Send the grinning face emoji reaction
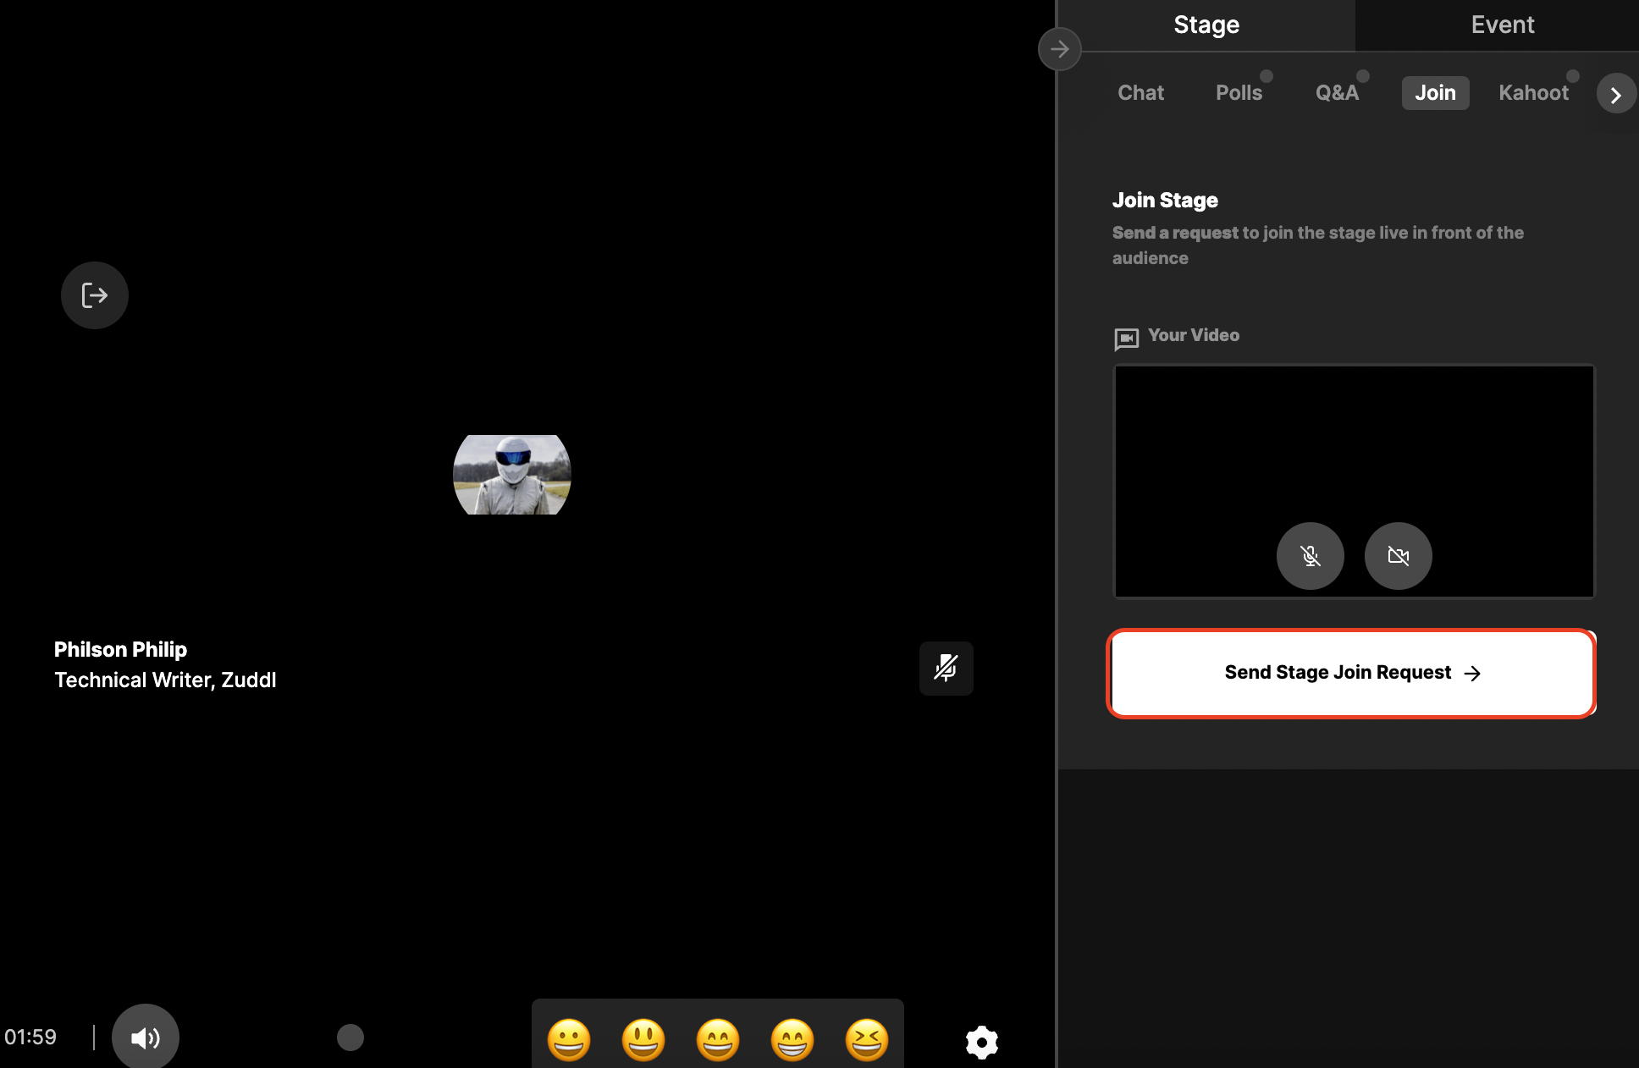 coord(569,1039)
